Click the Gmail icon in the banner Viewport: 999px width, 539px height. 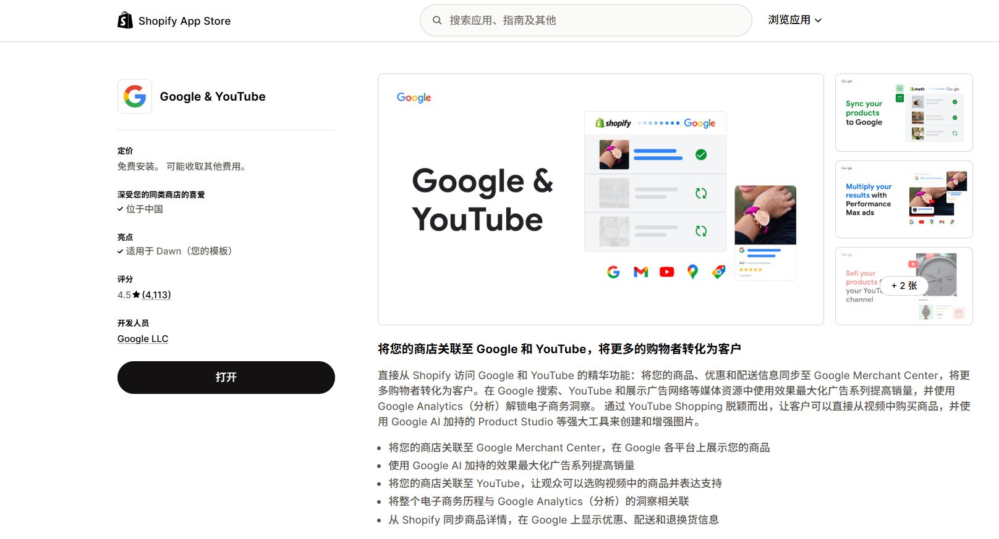tap(640, 272)
